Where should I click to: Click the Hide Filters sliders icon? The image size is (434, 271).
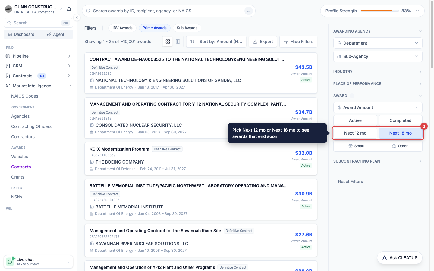[286, 42]
